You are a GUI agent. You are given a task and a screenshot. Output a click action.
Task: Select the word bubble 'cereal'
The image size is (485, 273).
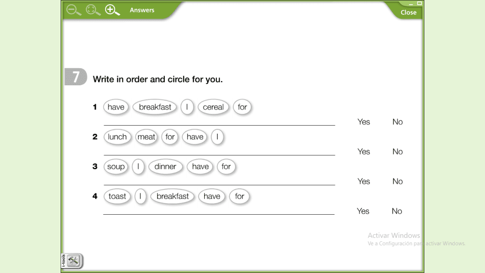click(213, 107)
